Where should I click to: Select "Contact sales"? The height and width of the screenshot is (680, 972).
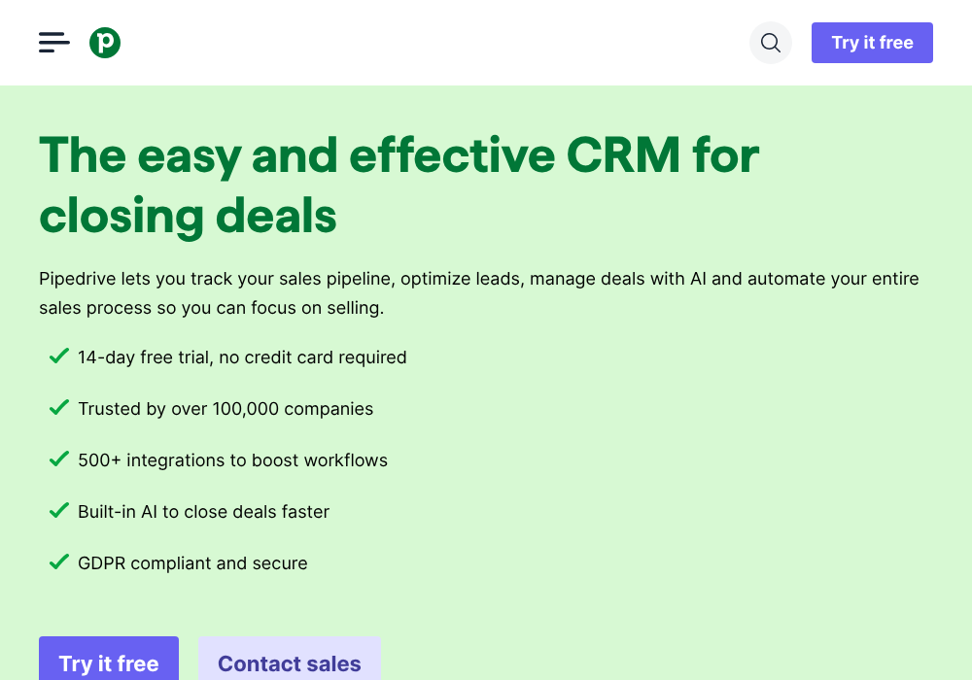(x=289, y=663)
